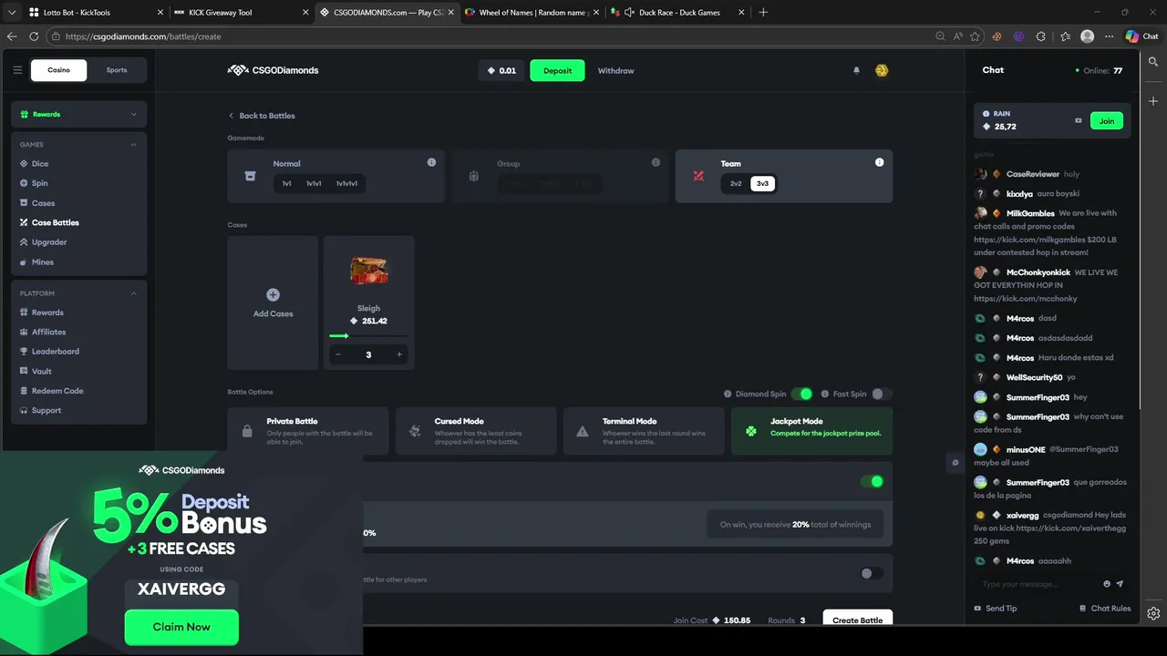Select the 3v3 team option
This screenshot has width=1167, height=656.
click(762, 183)
